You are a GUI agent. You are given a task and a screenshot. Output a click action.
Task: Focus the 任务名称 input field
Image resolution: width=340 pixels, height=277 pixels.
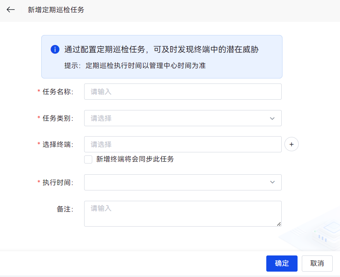tap(183, 92)
